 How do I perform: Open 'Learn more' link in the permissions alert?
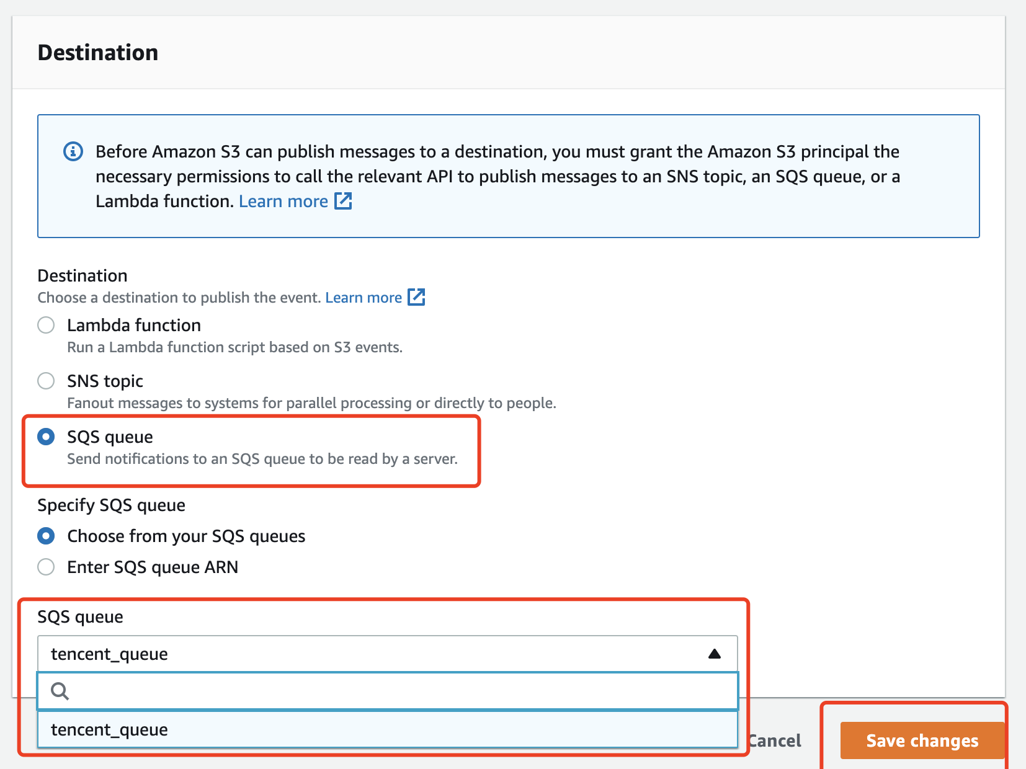click(x=283, y=201)
